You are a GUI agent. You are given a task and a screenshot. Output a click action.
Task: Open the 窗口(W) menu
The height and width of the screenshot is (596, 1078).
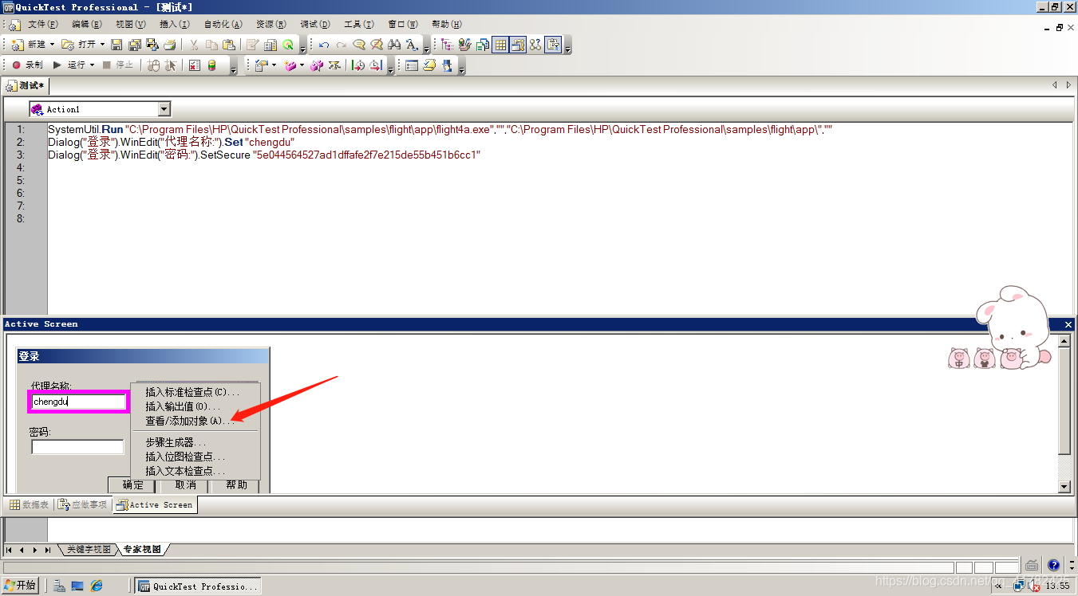tap(403, 25)
